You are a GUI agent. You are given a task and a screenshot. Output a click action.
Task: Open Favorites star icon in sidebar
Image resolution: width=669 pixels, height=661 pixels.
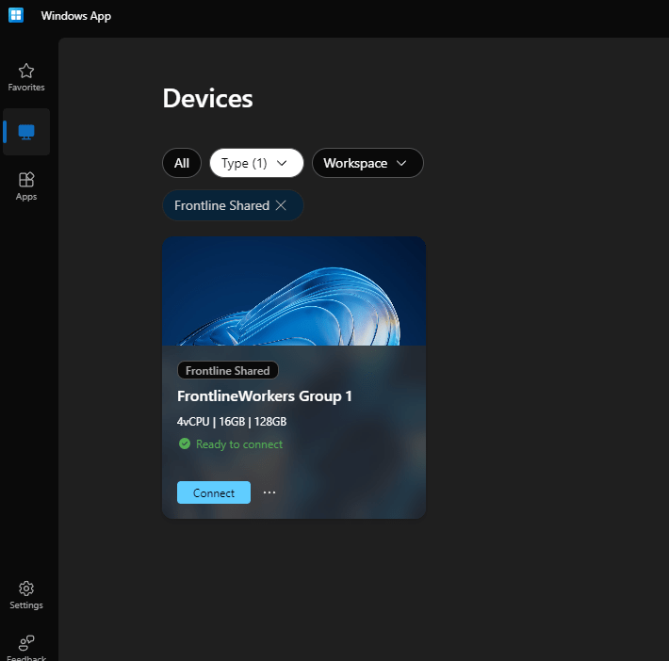click(26, 71)
